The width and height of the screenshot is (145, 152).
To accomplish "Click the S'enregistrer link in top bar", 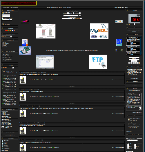I will 6,8.
